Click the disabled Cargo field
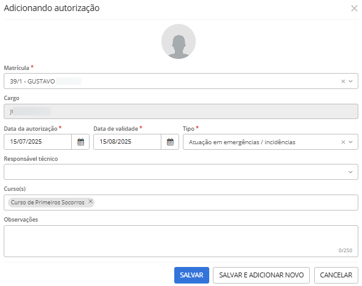362x286 pixels. click(181, 111)
